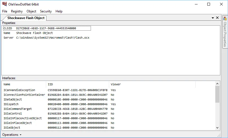This screenshot has width=228, height=138.
Task: Open the File menu
Action: [5, 11]
